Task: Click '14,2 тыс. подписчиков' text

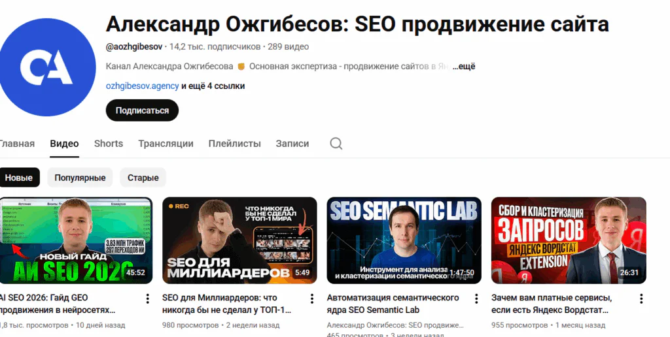Action: pos(215,46)
